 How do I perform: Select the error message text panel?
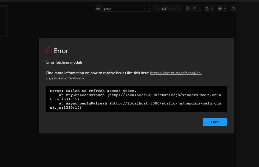tap(136, 99)
